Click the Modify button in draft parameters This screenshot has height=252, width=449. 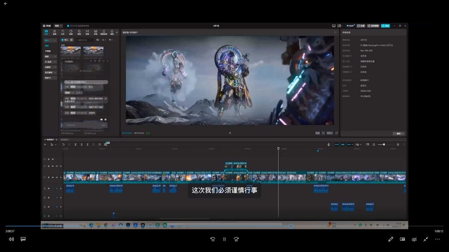pyautogui.click(x=399, y=133)
